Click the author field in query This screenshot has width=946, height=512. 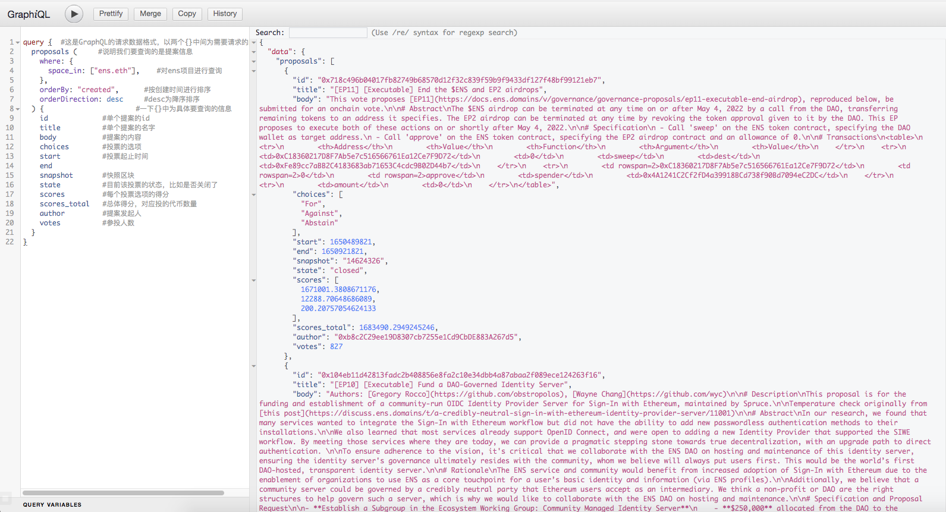(x=52, y=213)
